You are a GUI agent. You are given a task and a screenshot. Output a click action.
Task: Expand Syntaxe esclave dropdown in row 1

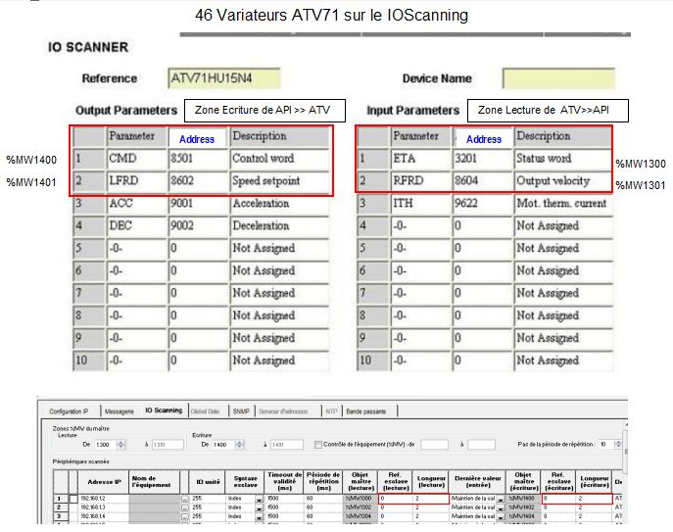(259, 499)
